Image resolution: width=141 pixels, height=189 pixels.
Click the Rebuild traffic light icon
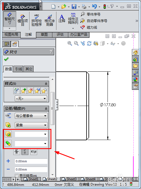tap(104, 7)
